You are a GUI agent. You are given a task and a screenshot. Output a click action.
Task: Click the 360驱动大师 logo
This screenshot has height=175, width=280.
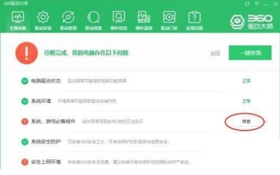[x=252, y=22]
